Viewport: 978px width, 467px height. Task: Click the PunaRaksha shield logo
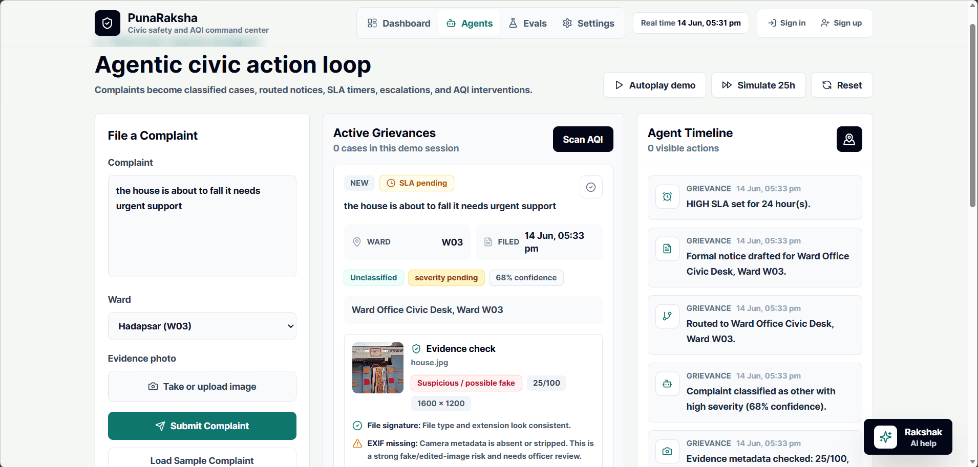pyautogui.click(x=108, y=23)
